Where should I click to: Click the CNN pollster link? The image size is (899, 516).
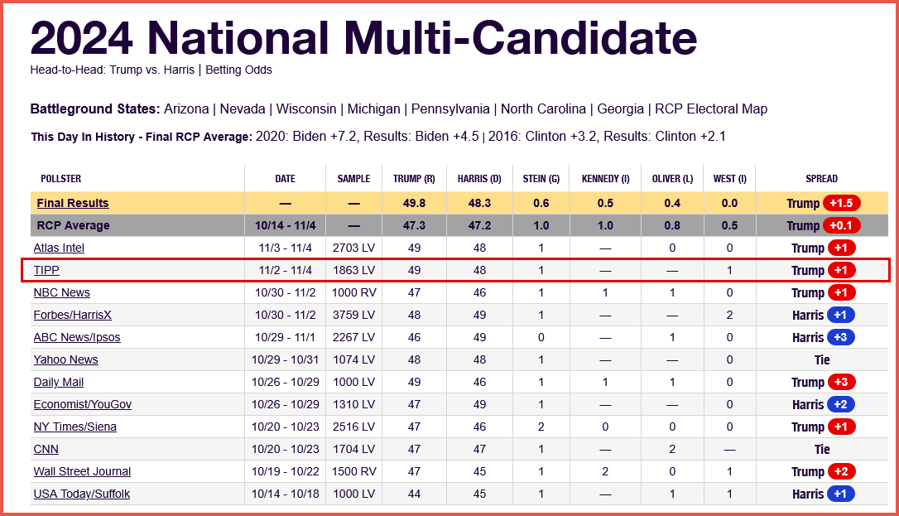46,449
